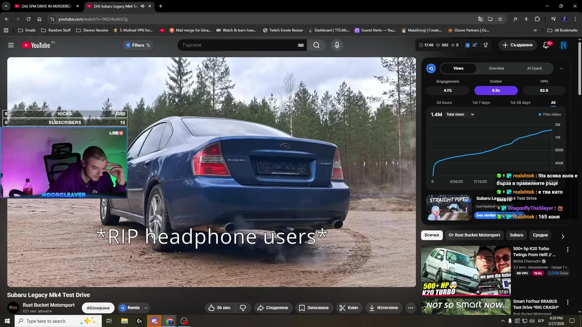Open 500+ hp K20 Turbo Twingo thumbnail
Image resolution: width=582 pixels, height=327 pixels.
click(466, 271)
